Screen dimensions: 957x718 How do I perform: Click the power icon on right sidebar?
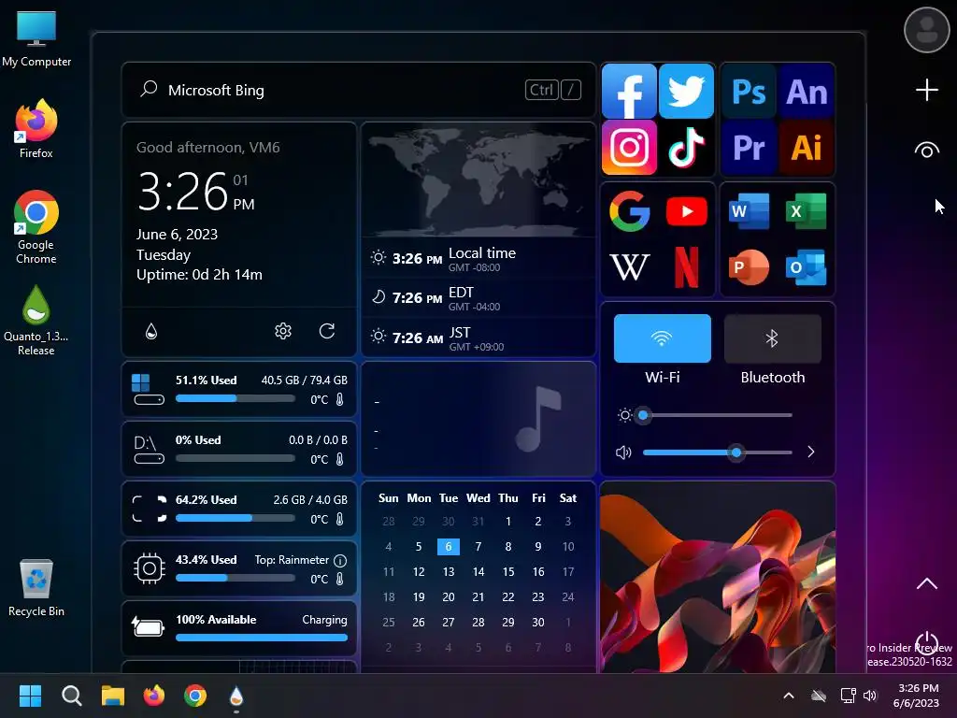tap(926, 643)
